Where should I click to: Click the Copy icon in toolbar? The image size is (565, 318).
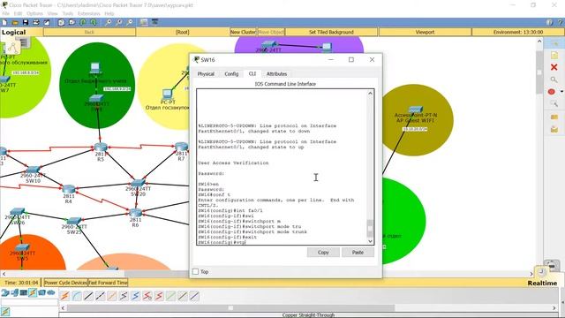pyautogui.click(x=62, y=22)
